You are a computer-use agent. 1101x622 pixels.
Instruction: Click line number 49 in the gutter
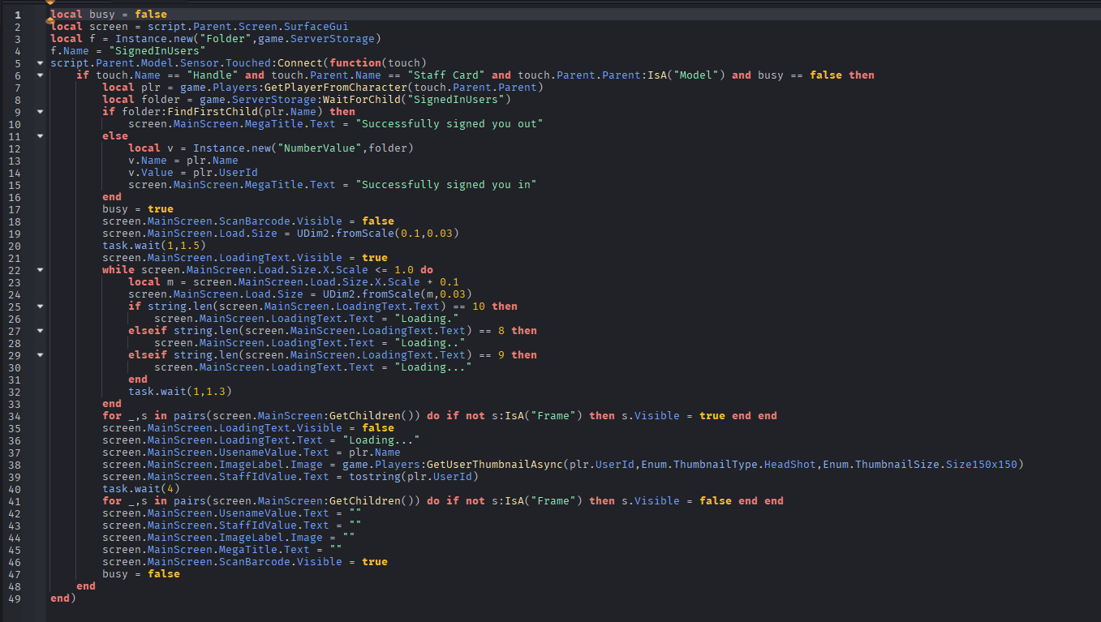(17, 598)
